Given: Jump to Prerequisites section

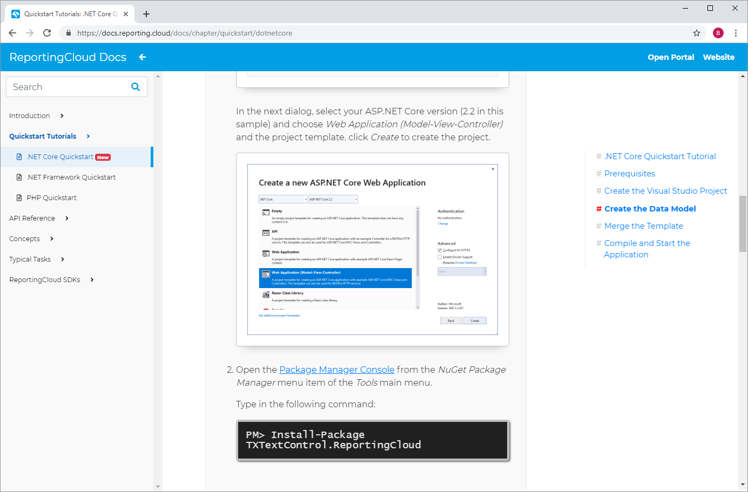Looking at the screenshot, I should 630,174.
